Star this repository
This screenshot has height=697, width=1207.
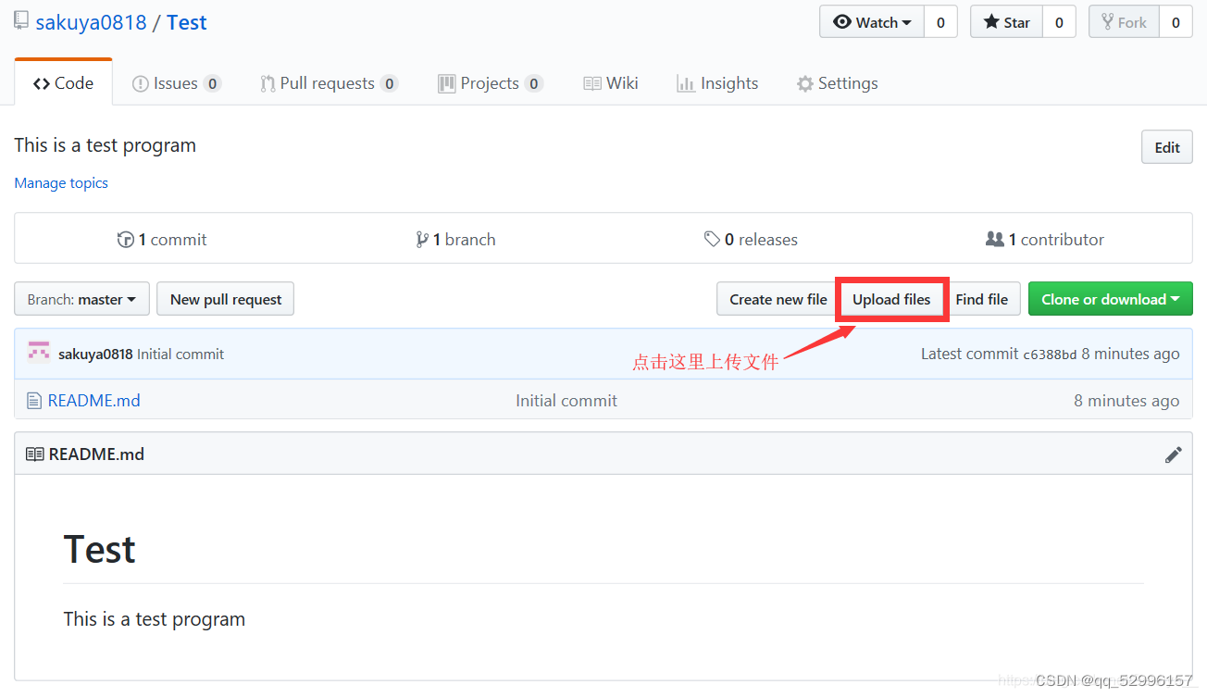[1007, 22]
